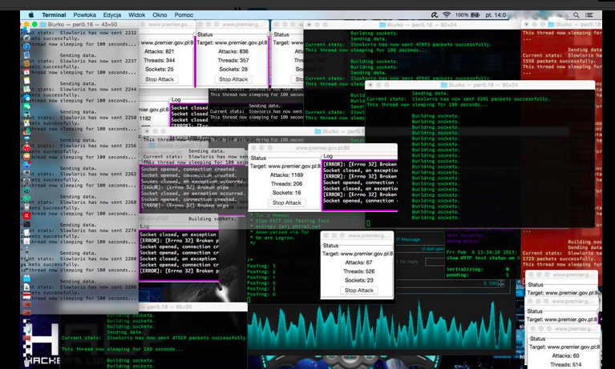615x369 pixels.
Task: Open Keynote podium icon in Dock
Action: coord(26,139)
